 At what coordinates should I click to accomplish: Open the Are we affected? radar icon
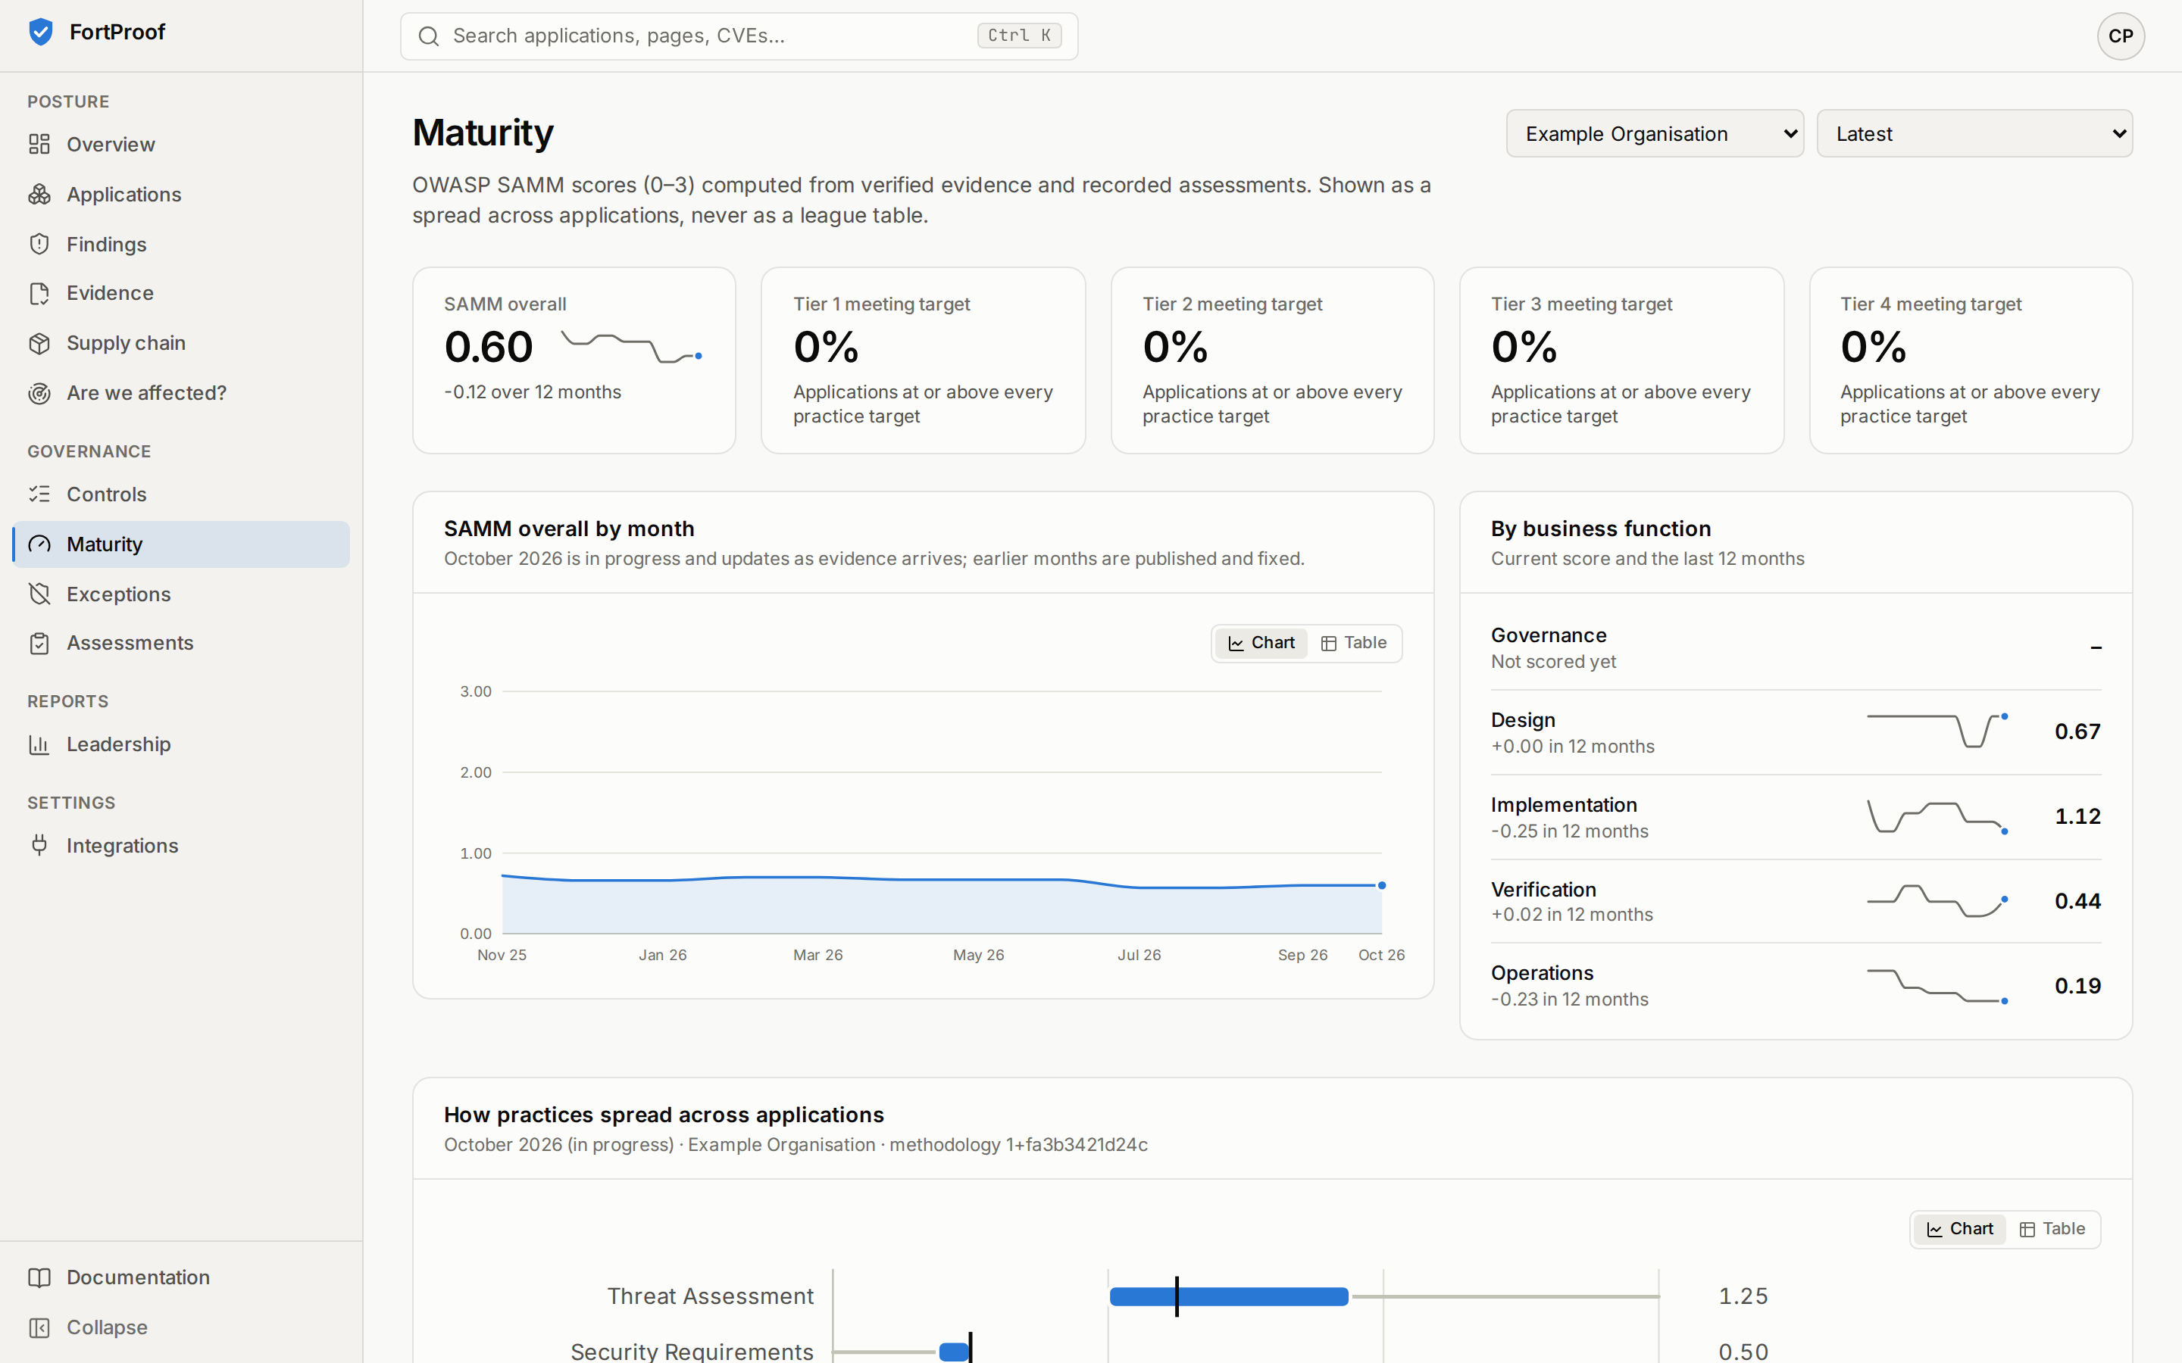(x=39, y=393)
